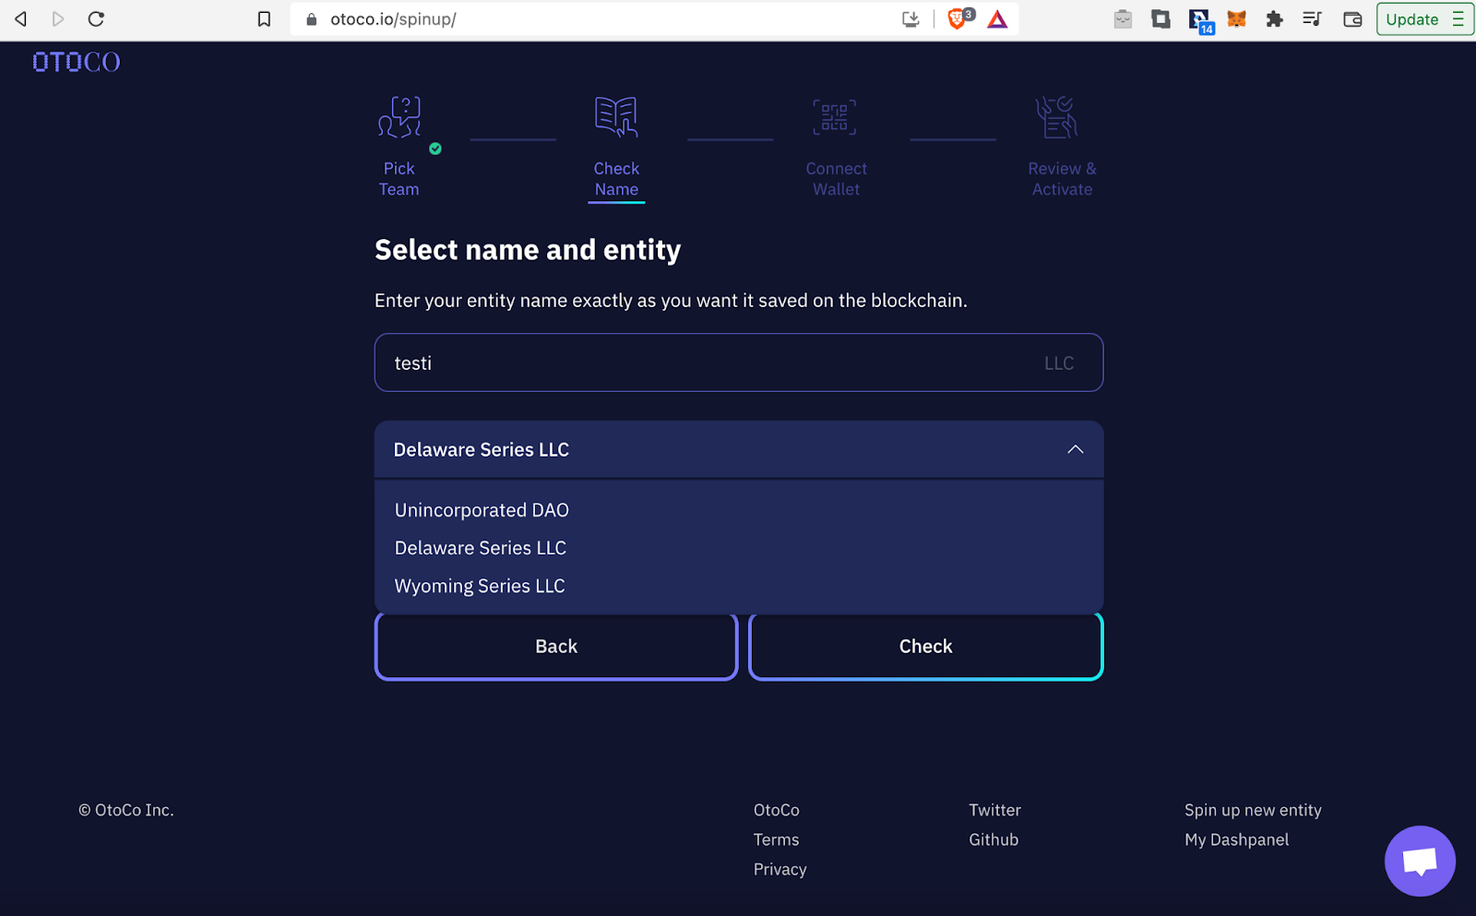The image size is (1476, 916).
Task: Visit the Github footer link
Action: coord(994,839)
